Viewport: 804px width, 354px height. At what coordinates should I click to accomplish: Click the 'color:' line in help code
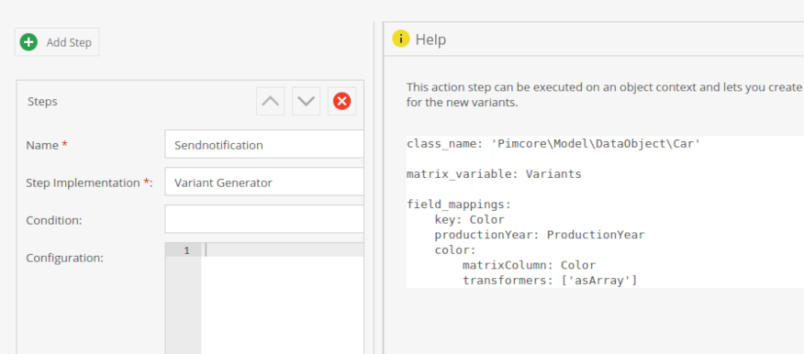455,250
